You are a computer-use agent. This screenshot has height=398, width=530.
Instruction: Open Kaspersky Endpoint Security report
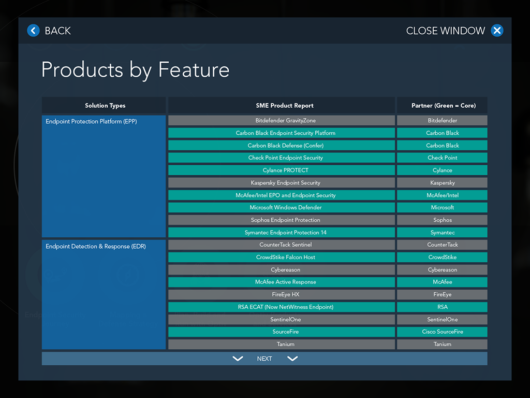tap(282, 183)
